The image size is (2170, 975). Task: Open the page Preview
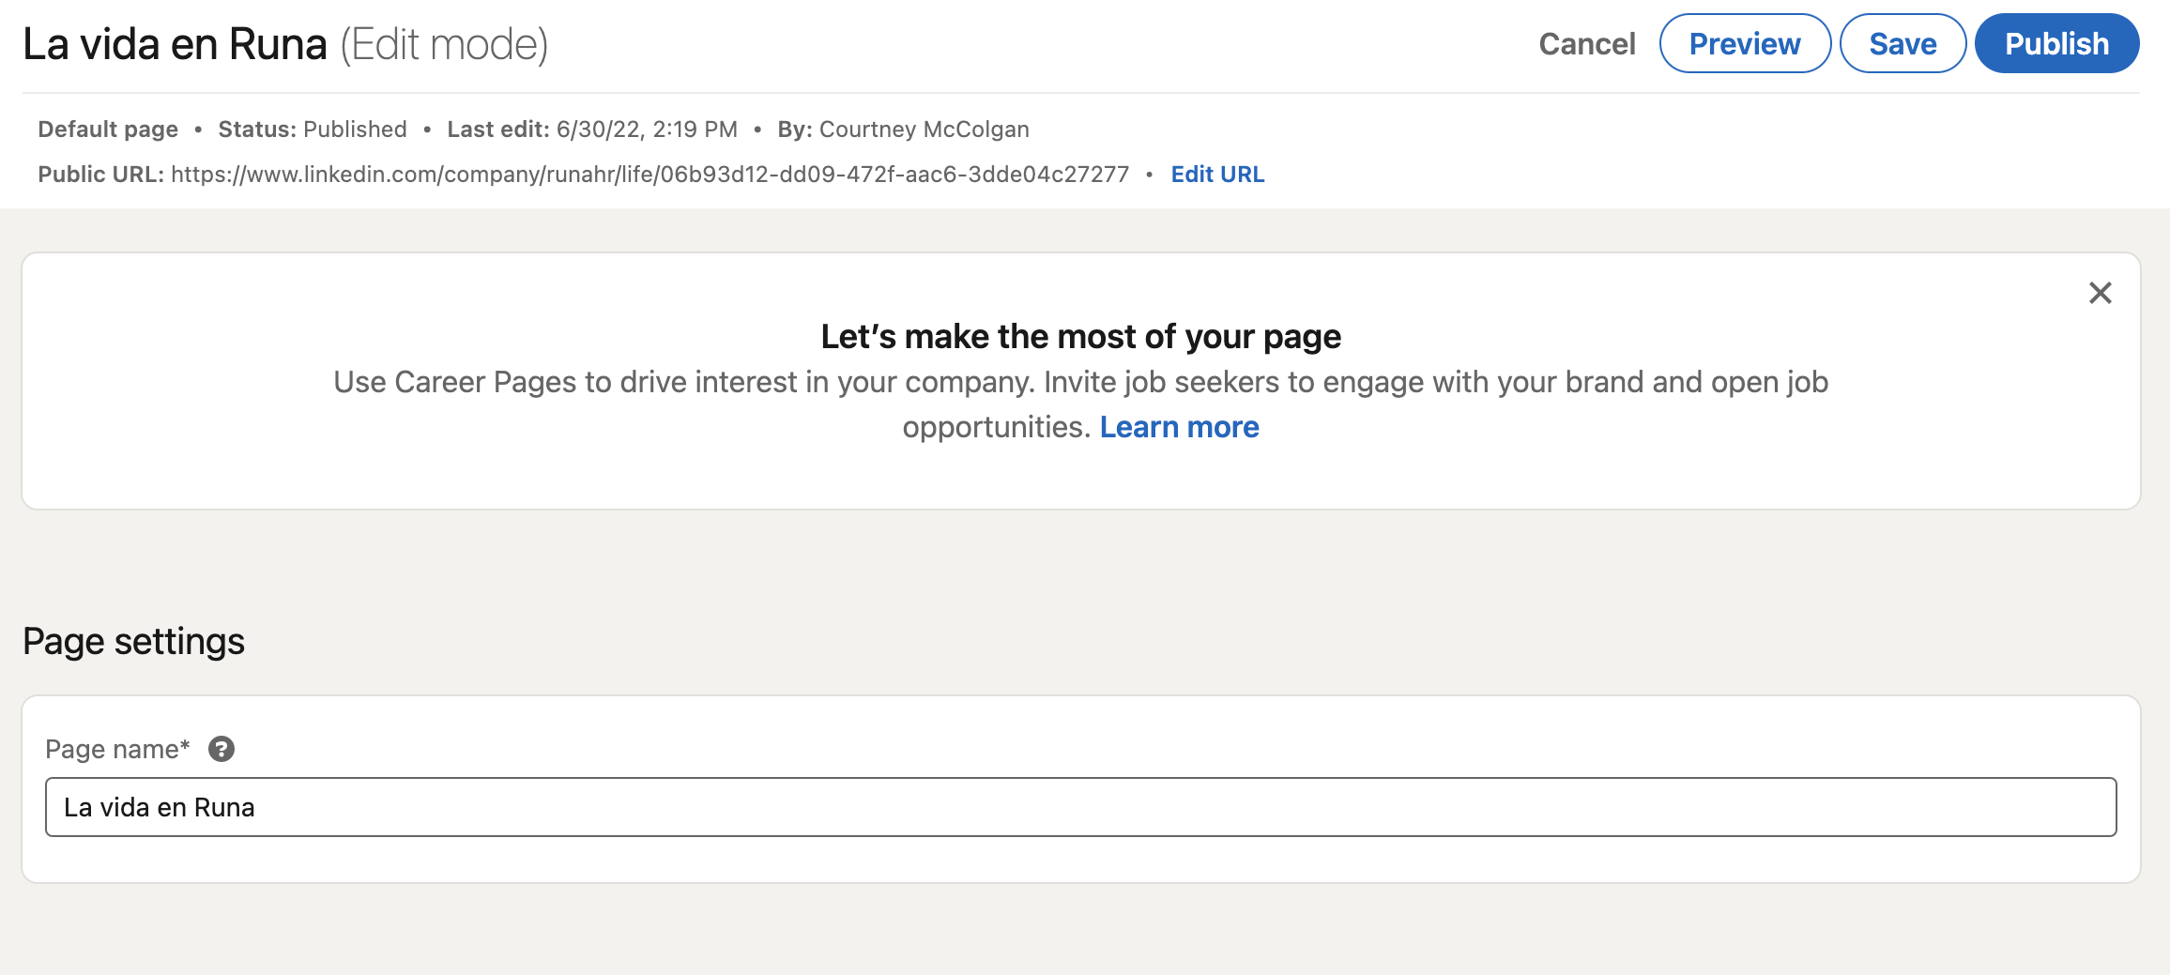[x=1744, y=44]
